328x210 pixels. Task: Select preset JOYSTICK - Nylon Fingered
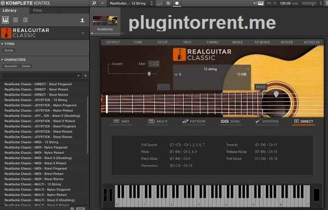coord(40,105)
